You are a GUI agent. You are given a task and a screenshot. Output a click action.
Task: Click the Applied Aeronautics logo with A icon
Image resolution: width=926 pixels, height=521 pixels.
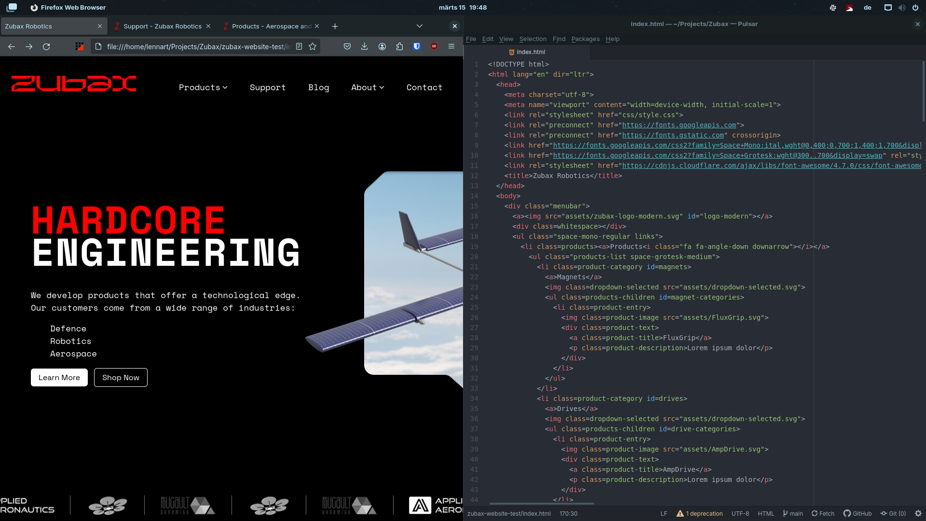[436, 505]
